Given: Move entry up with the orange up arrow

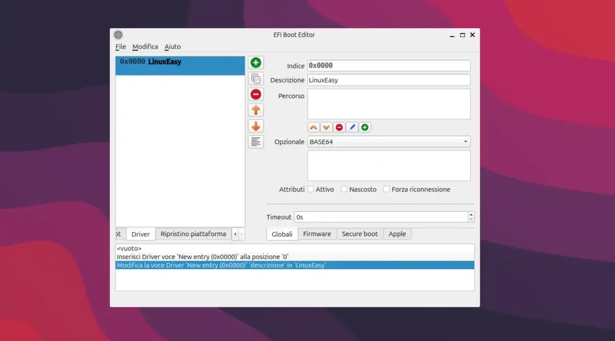Looking at the screenshot, I should coord(256,110).
